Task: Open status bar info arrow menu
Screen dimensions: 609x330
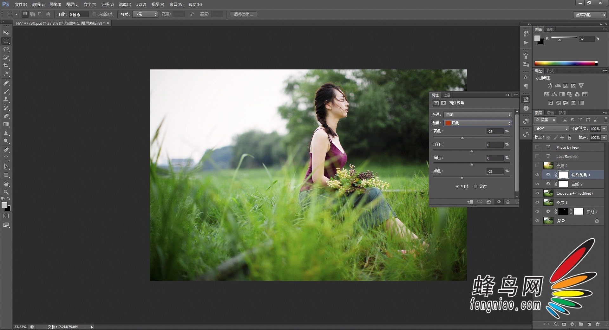Action: click(92, 327)
